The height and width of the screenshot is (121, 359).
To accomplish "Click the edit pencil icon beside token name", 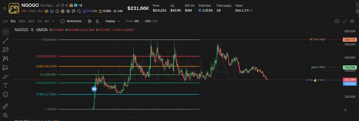I will click(58, 5).
